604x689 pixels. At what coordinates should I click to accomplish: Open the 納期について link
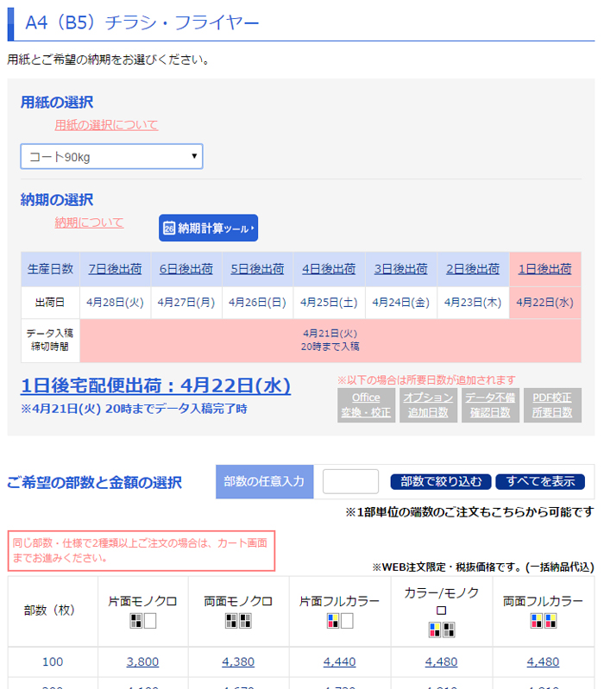click(89, 222)
